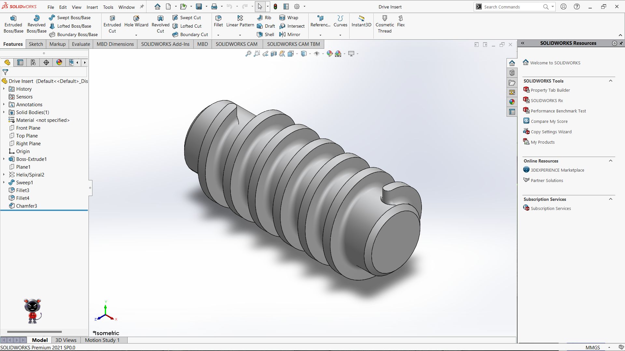This screenshot has height=351, width=625.
Task: Pin the SOLIDWORKS Resources pane
Action: [621, 43]
